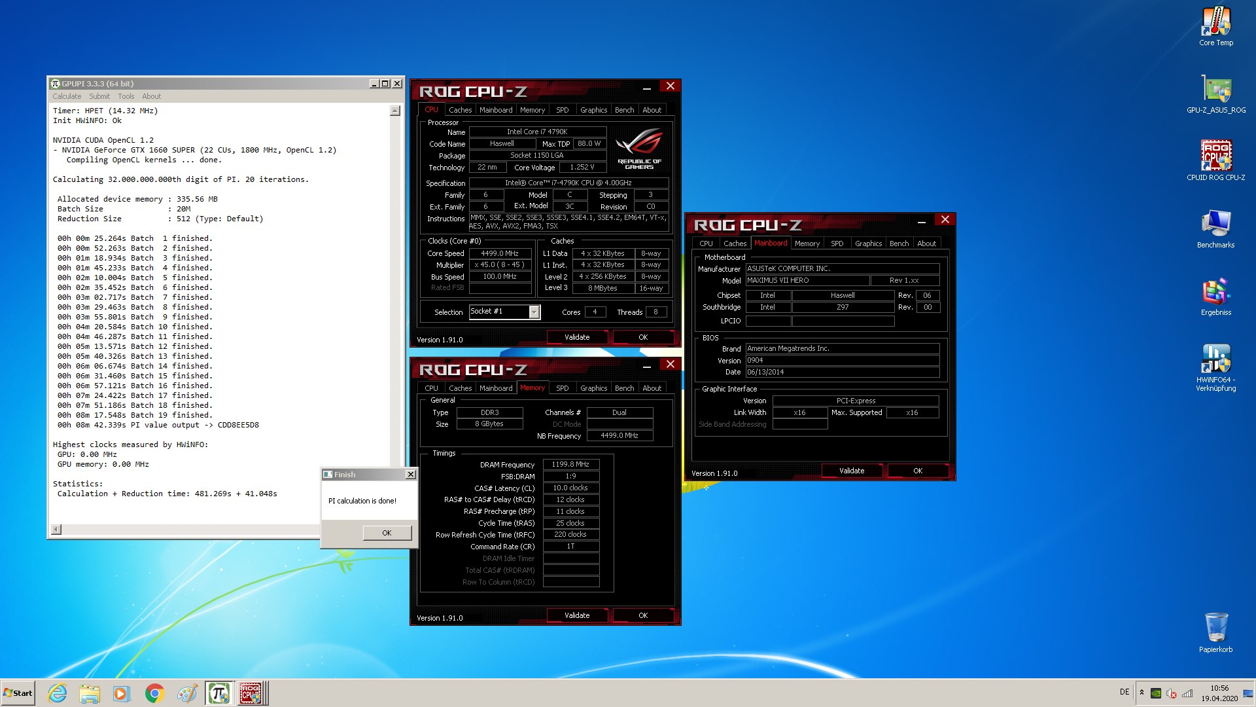Click OK in Mainboard window

tap(918, 471)
